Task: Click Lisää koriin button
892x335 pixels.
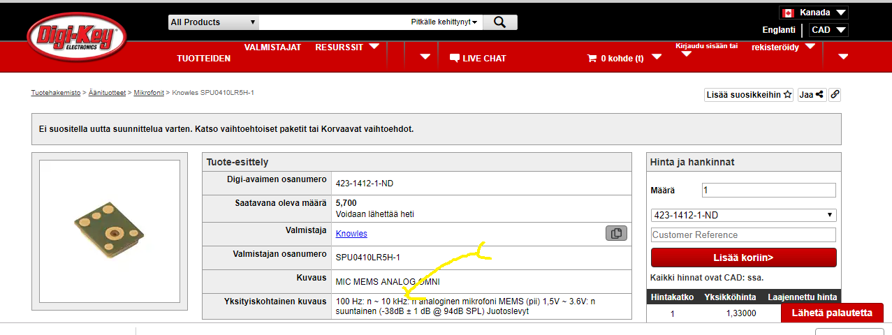Action: tap(743, 258)
